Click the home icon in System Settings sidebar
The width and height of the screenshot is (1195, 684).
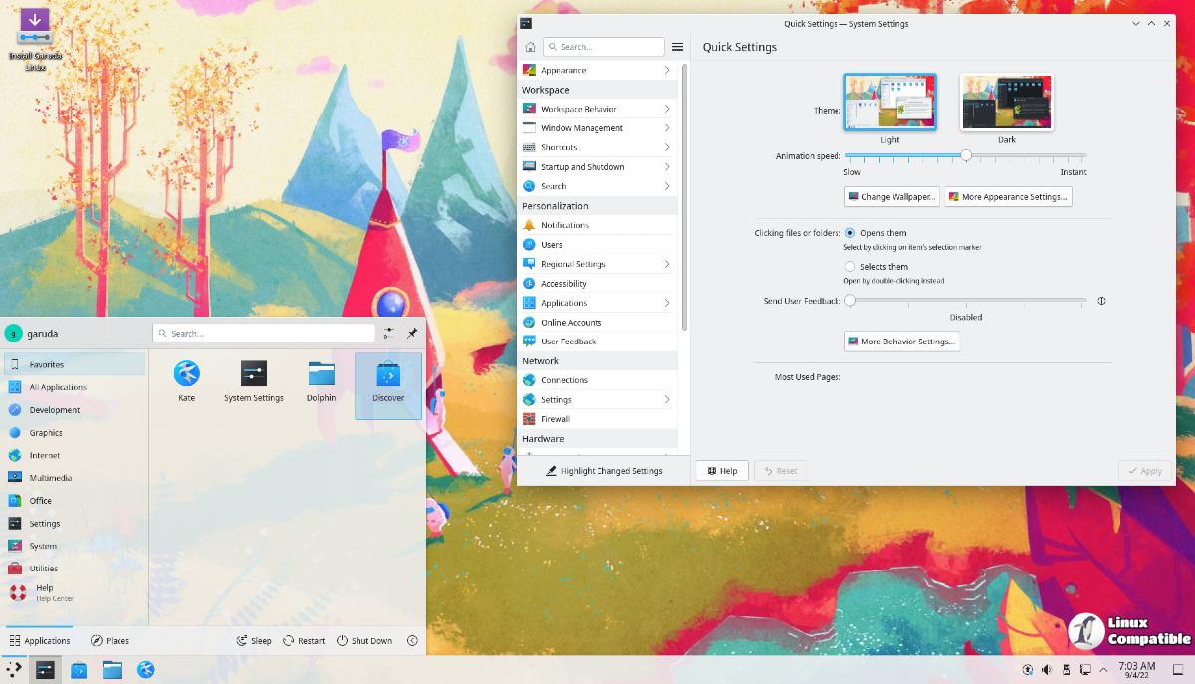530,47
